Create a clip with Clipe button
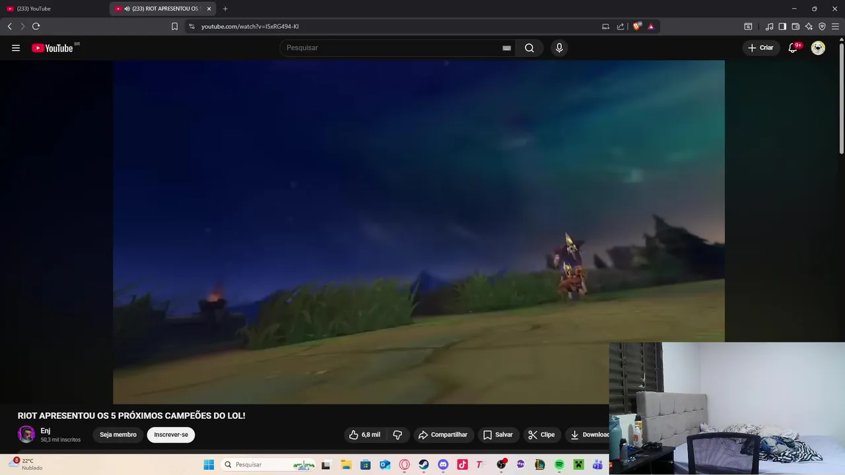The width and height of the screenshot is (845, 475). pos(541,435)
